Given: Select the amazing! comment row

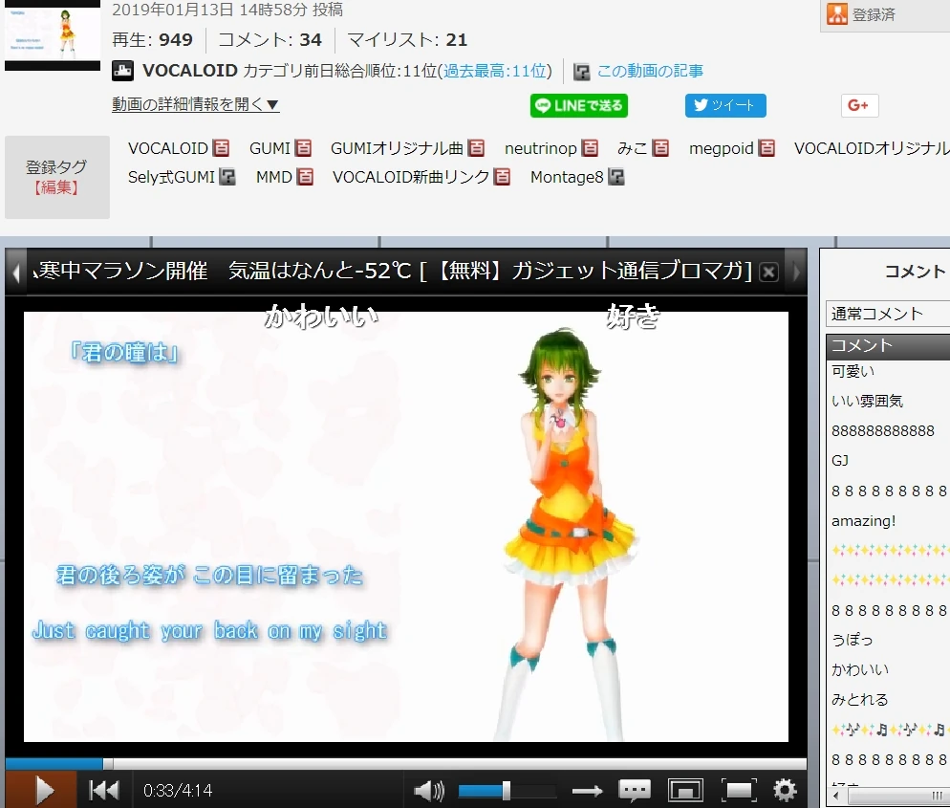Looking at the screenshot, I should coord(888,521).
